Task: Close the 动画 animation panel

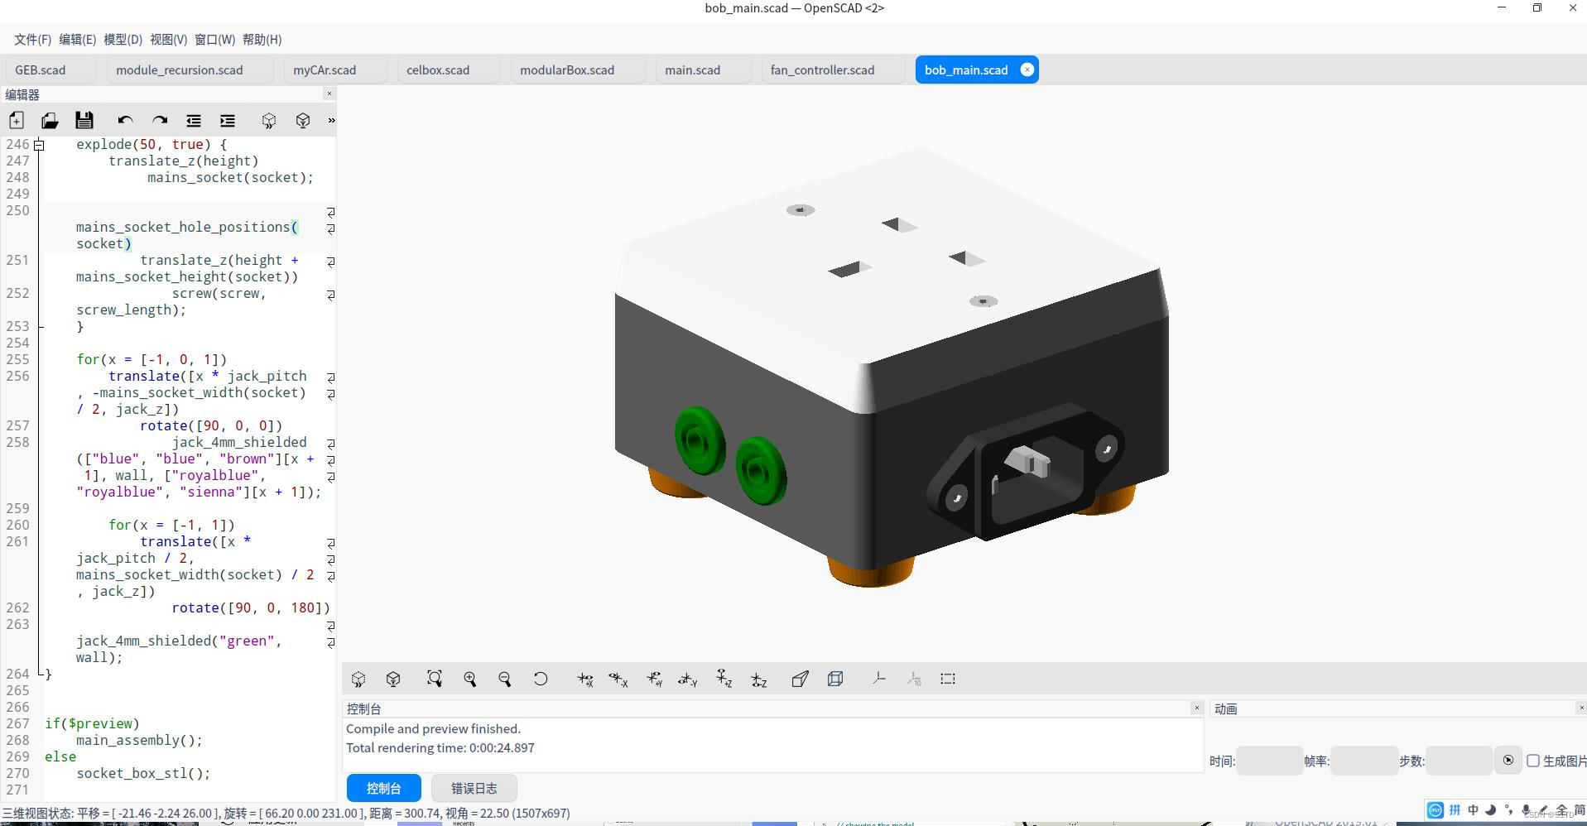Action: tap(1581, 708)
